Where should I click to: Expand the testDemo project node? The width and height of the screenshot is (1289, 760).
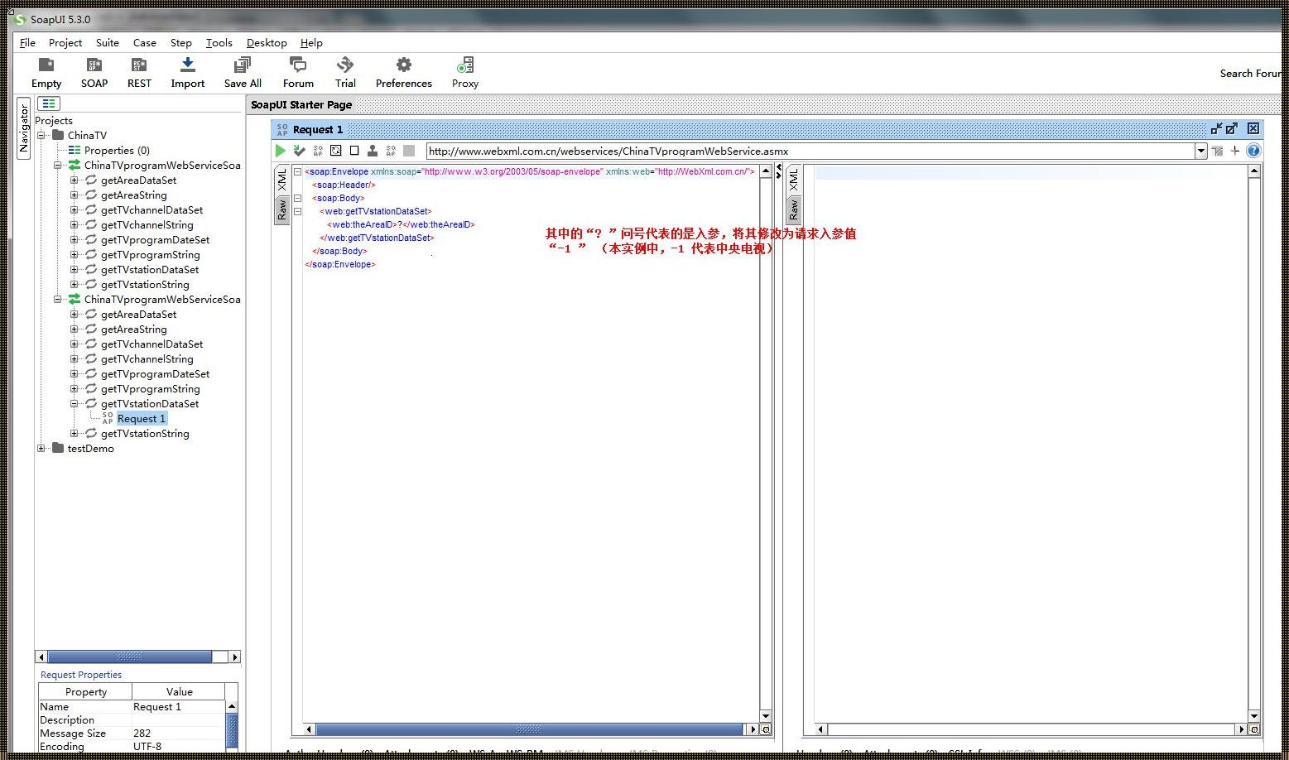[x=41, y=448]
